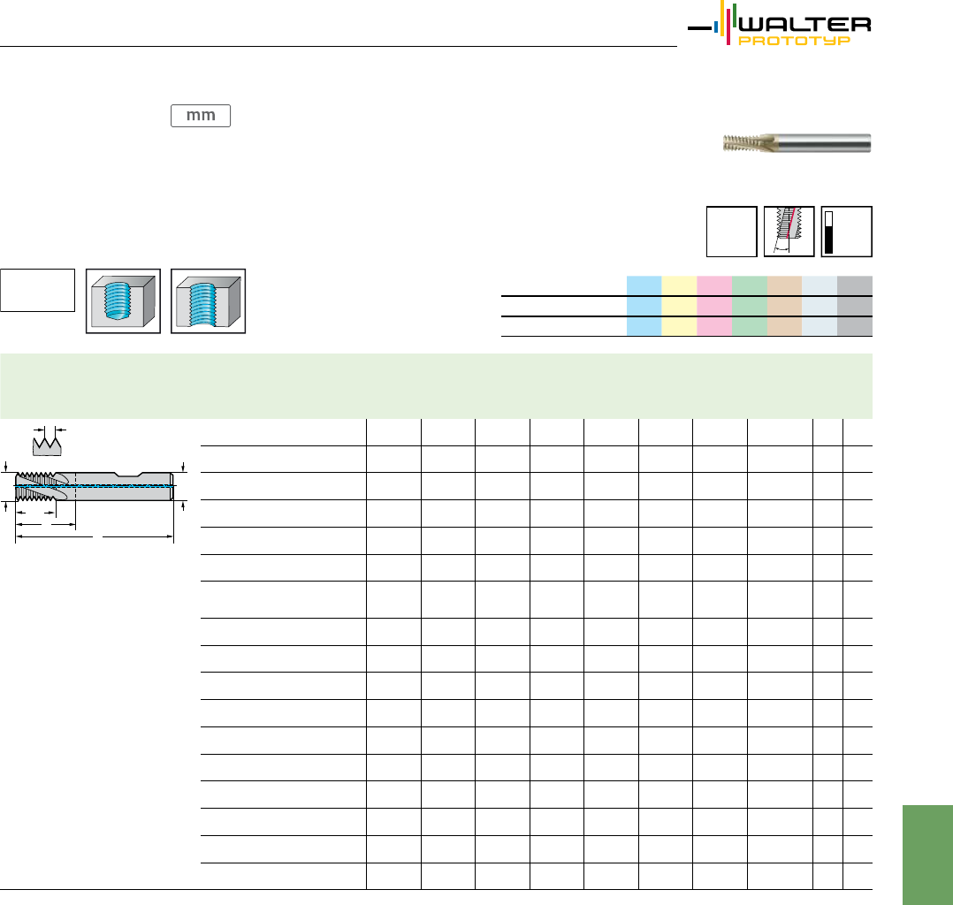Pick the yellow material group swatch
This screenshot has height=905, width=953.
pos(680,306)
